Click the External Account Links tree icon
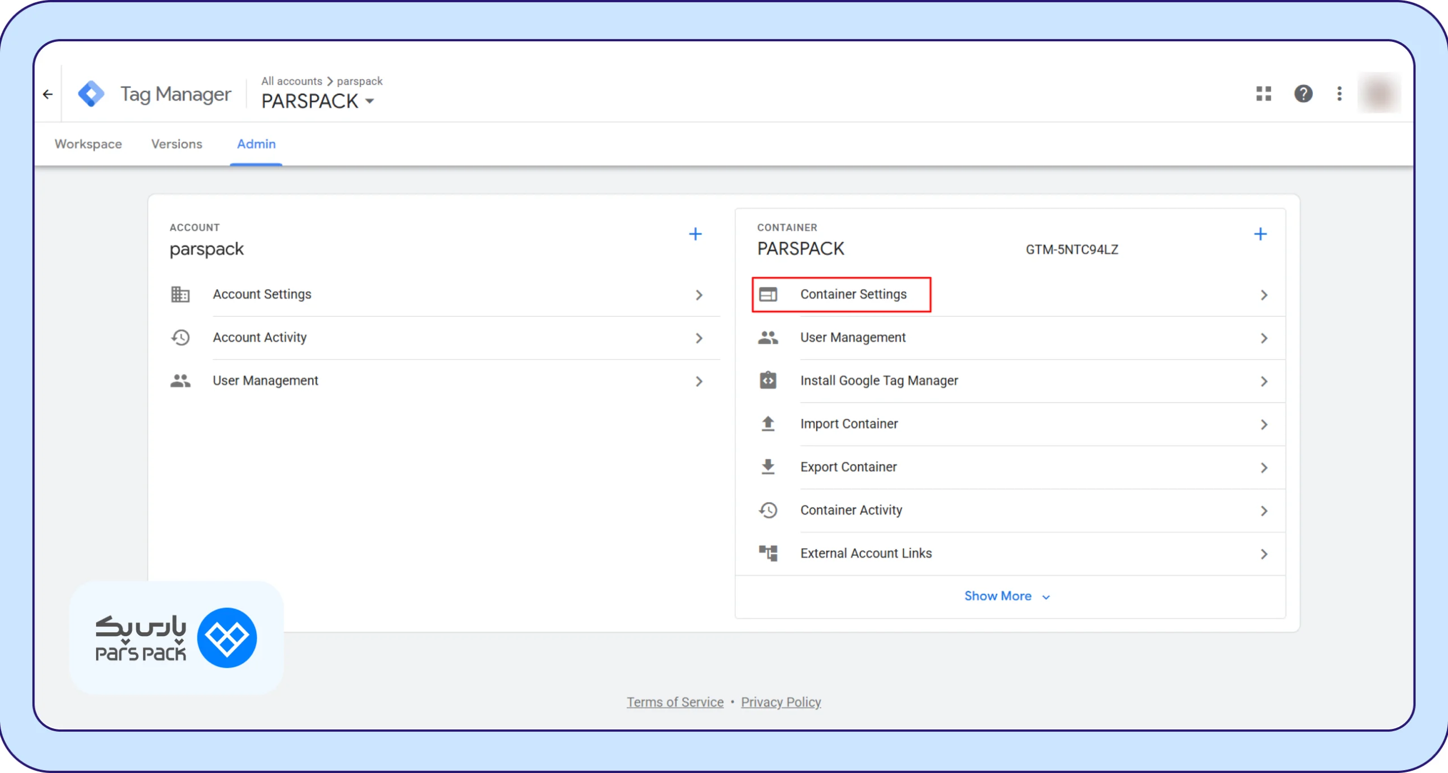 point(768,553)
